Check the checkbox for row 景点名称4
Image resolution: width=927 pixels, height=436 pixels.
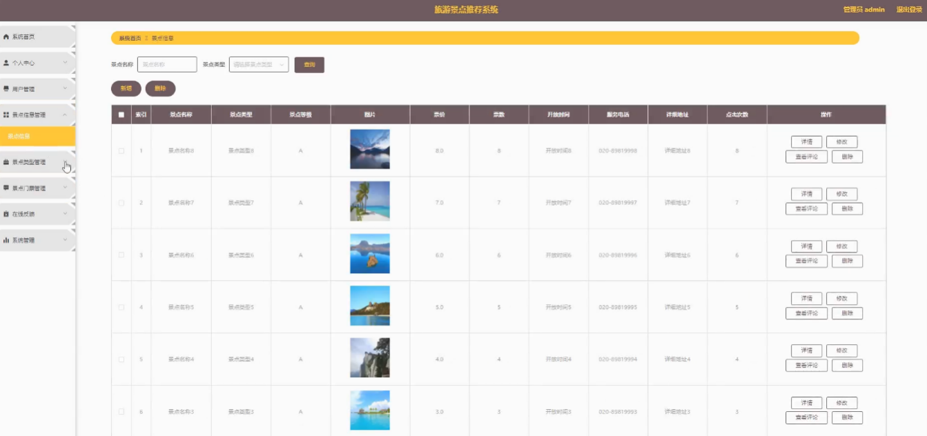point(121,359)
